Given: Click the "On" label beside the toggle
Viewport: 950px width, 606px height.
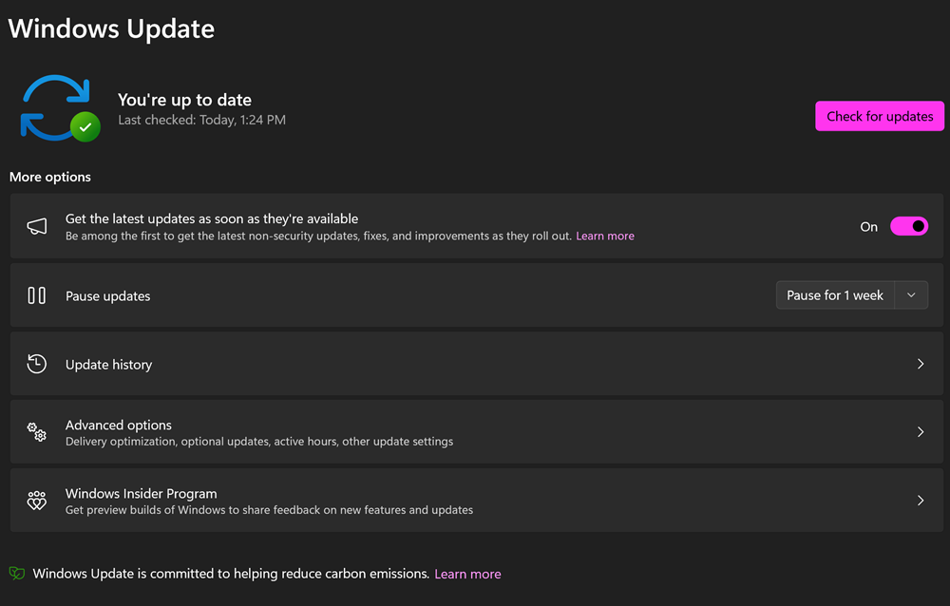Looking at the screenshot, I should [869, 227].
